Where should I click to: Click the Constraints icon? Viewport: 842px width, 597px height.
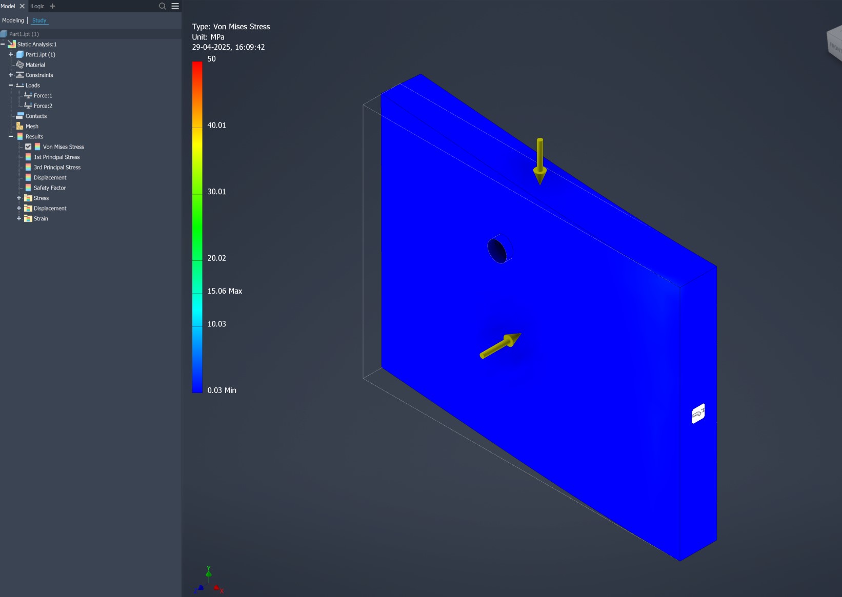pos(20,75)
